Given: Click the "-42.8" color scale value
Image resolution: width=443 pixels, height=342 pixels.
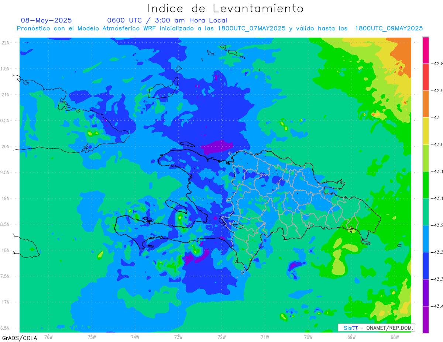Looking at the screenshot, I should tap(437, 64).
